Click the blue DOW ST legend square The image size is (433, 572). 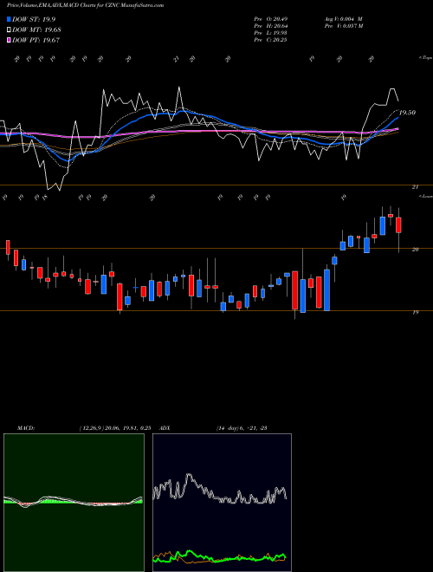10,19
